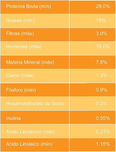Select the 0.3% hexametaphosphate value
Image resolution: width=116 pixels, height=152 pixels.
coord(101,103)
